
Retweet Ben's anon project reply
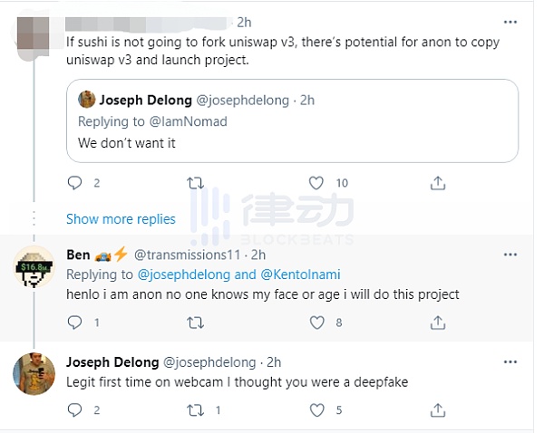coord(195,322)
